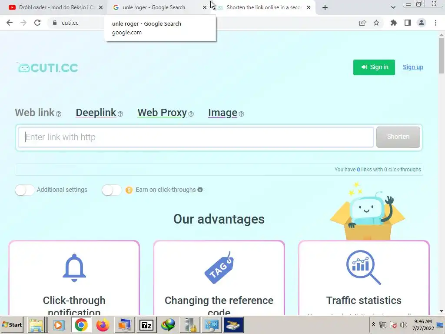Click the dollar coin icon

pyautogui.click(x=129, y=190)
